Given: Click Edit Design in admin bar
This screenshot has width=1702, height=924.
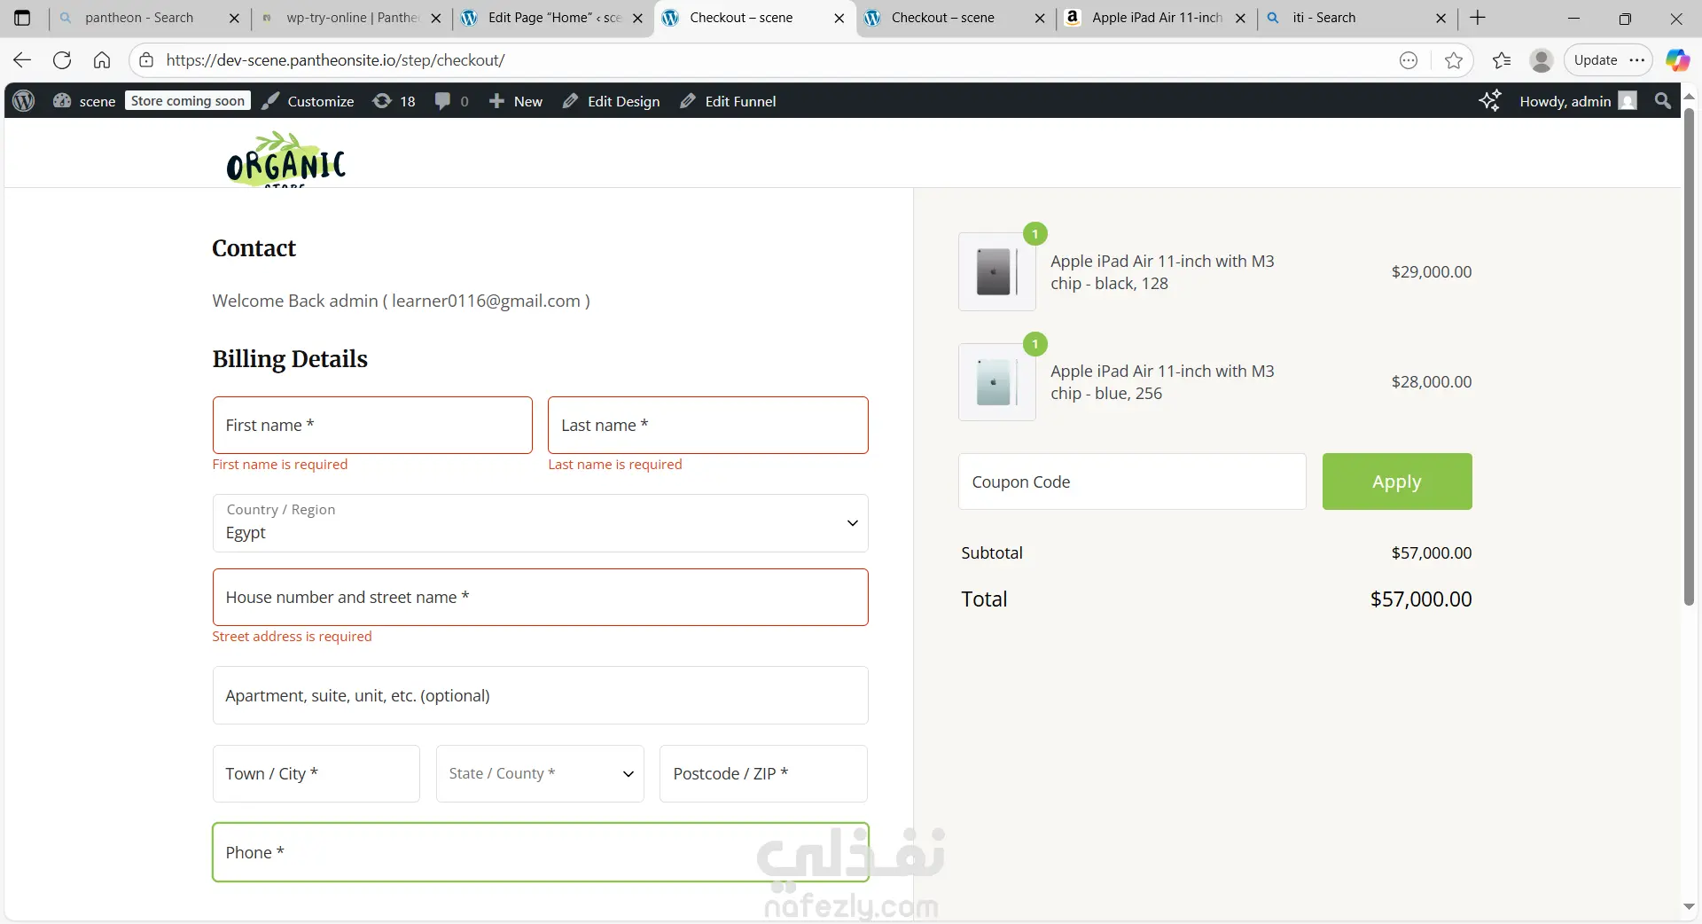Looking at the screenshot, I should tap(612, 101).
